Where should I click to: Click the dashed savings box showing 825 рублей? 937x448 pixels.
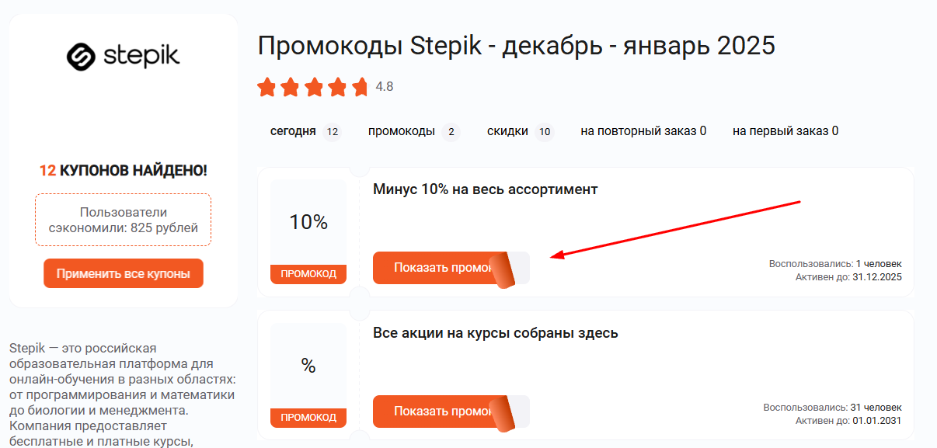click(x=123, y=219)
